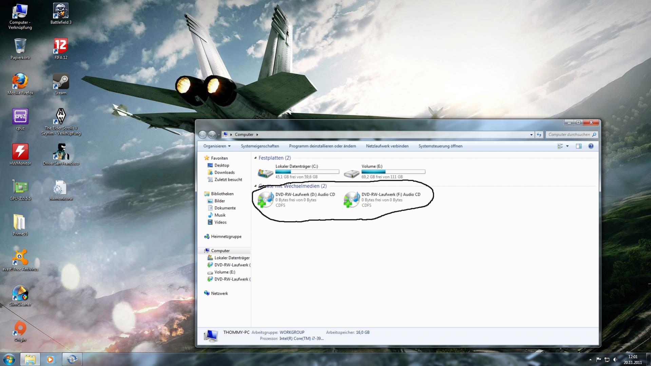Open Steam desktop shortcut

[61, 84]
